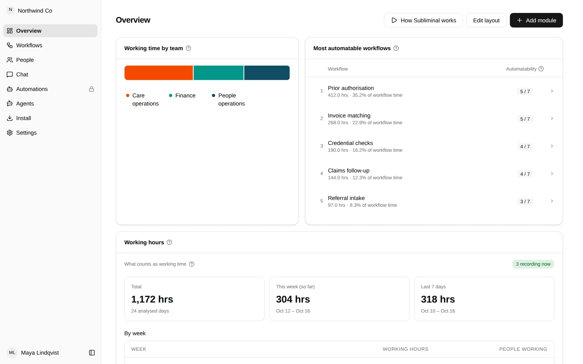Click the ML user avatar
The height and width of the screenshot is (364, 583).
point(12,353)
